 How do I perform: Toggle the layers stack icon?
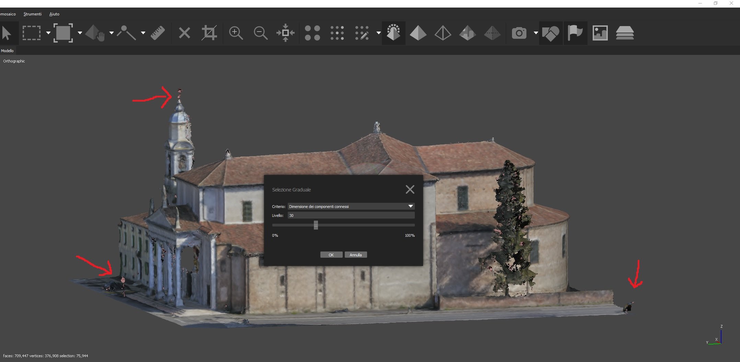pos(625,33)
